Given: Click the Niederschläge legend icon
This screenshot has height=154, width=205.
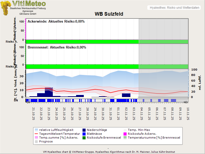Looking at the screenshot, I should [84, 130].
